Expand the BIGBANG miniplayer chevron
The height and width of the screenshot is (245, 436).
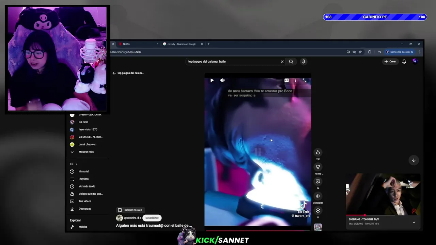click(414, 223)
